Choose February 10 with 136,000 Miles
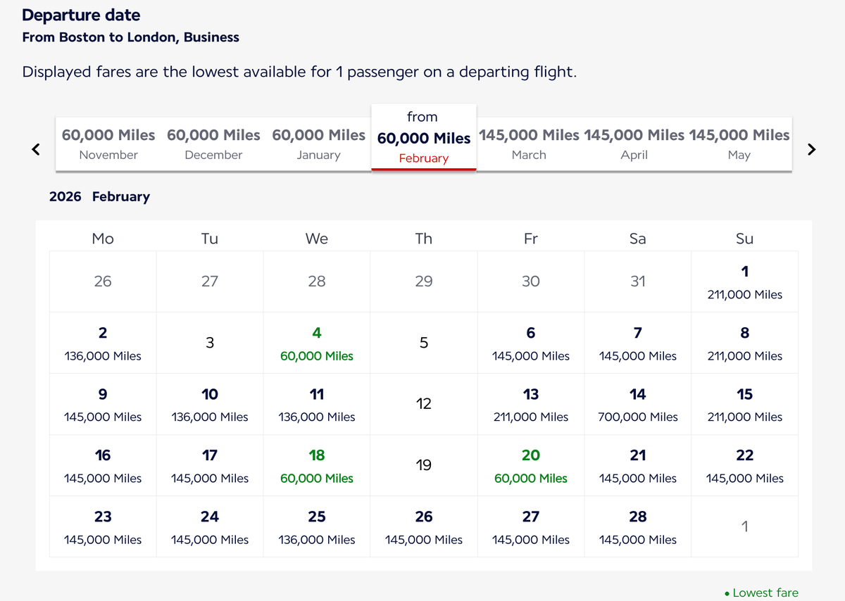The image size is (845, 601). [209, 404]
